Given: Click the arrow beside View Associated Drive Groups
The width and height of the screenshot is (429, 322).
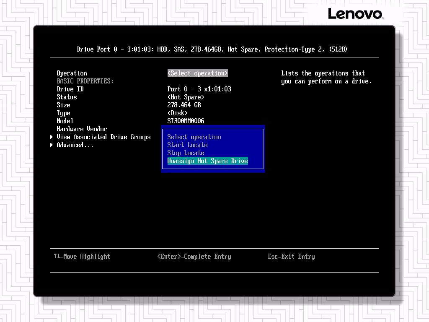Looking at the screenshot, I should point(52,137).
